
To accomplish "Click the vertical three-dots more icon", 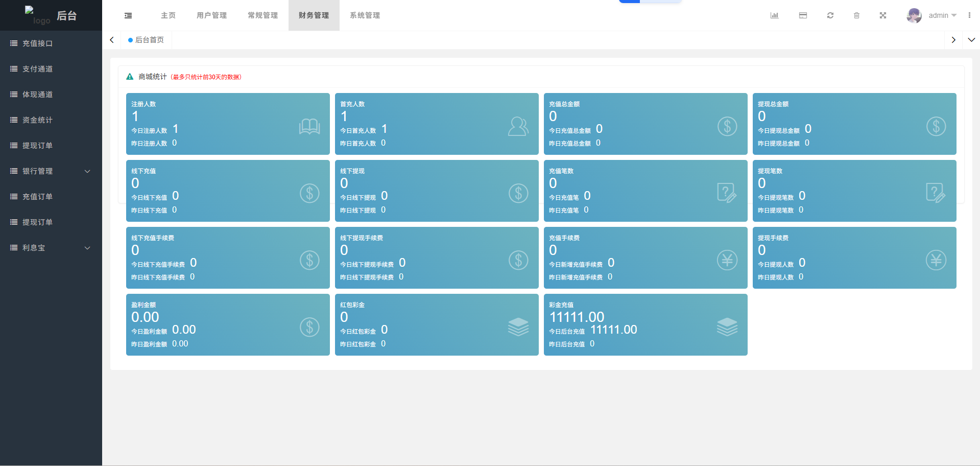I will pos(969,15).
